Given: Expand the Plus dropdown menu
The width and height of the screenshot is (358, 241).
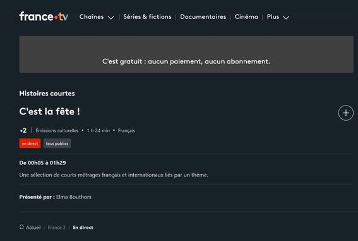Looking at the screenshot, I should [x=278, y=17].
